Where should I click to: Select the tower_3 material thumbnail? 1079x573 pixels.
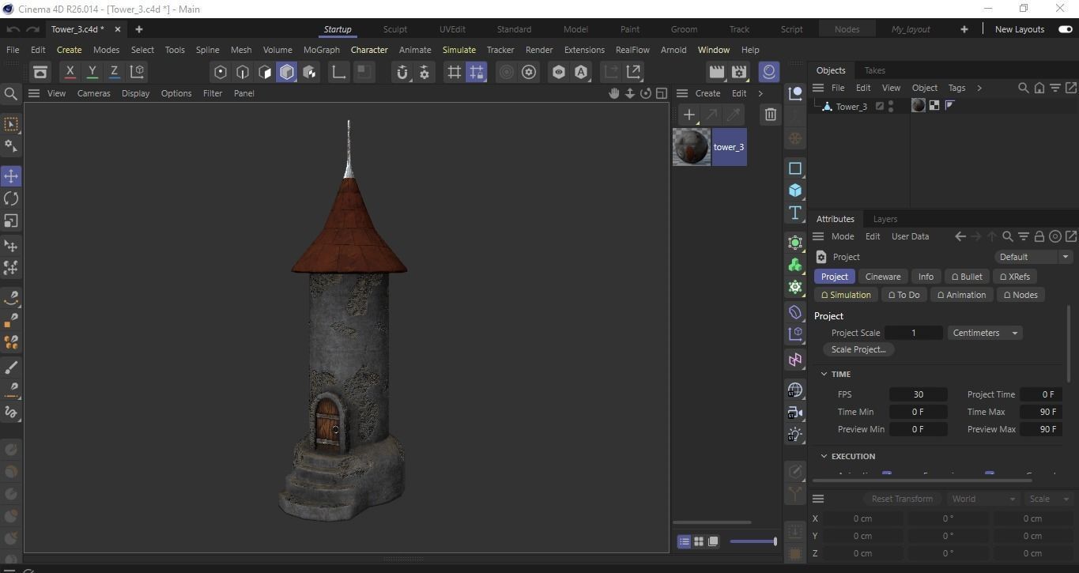click(x=692, y=147)
